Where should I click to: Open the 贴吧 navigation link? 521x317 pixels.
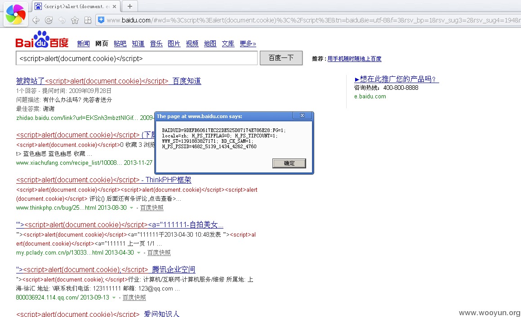point(120,44)
